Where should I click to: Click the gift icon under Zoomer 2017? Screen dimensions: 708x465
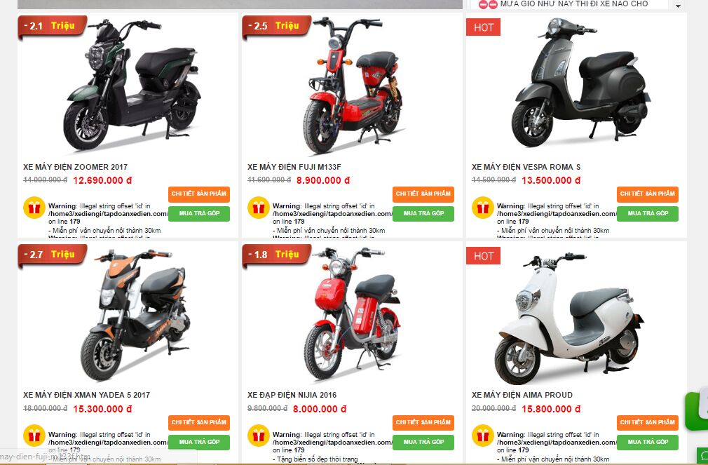[x=34, y=208]
